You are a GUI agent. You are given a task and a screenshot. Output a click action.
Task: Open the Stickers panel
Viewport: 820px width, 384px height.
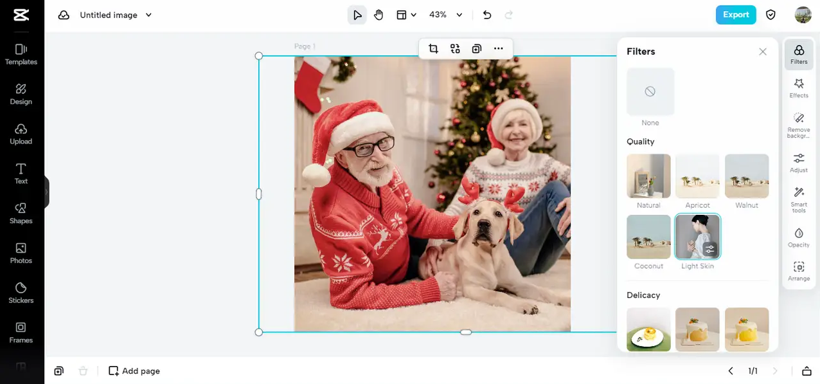21,293
